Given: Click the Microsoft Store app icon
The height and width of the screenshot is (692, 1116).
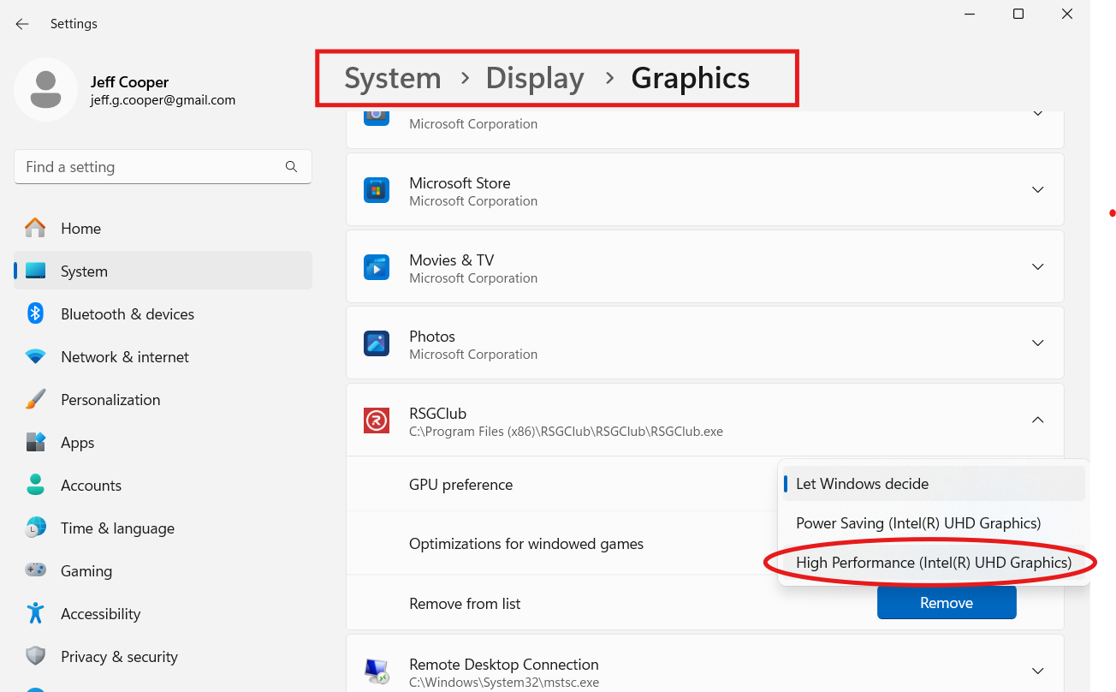Looking at the screenshot, I should (377, 190).
